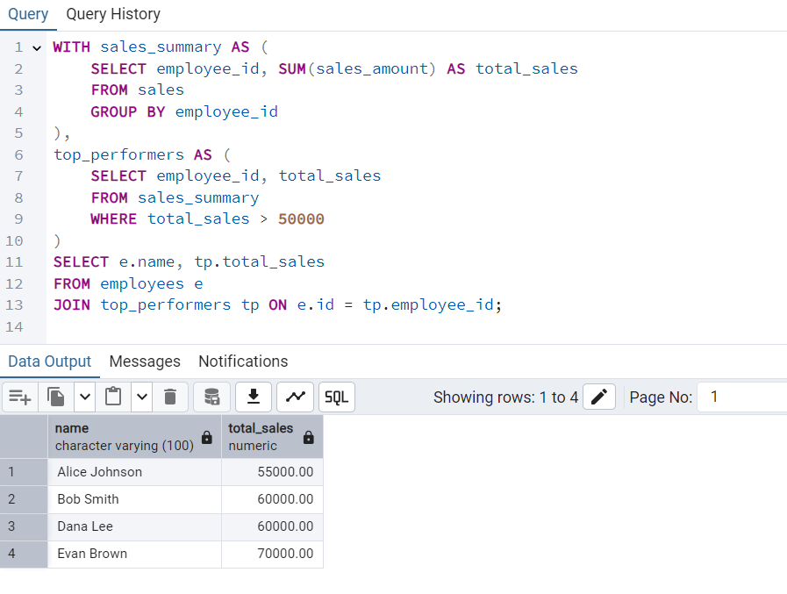Paste rows into the grid
This screenshot has height=594, width=787.
[112, 397]
